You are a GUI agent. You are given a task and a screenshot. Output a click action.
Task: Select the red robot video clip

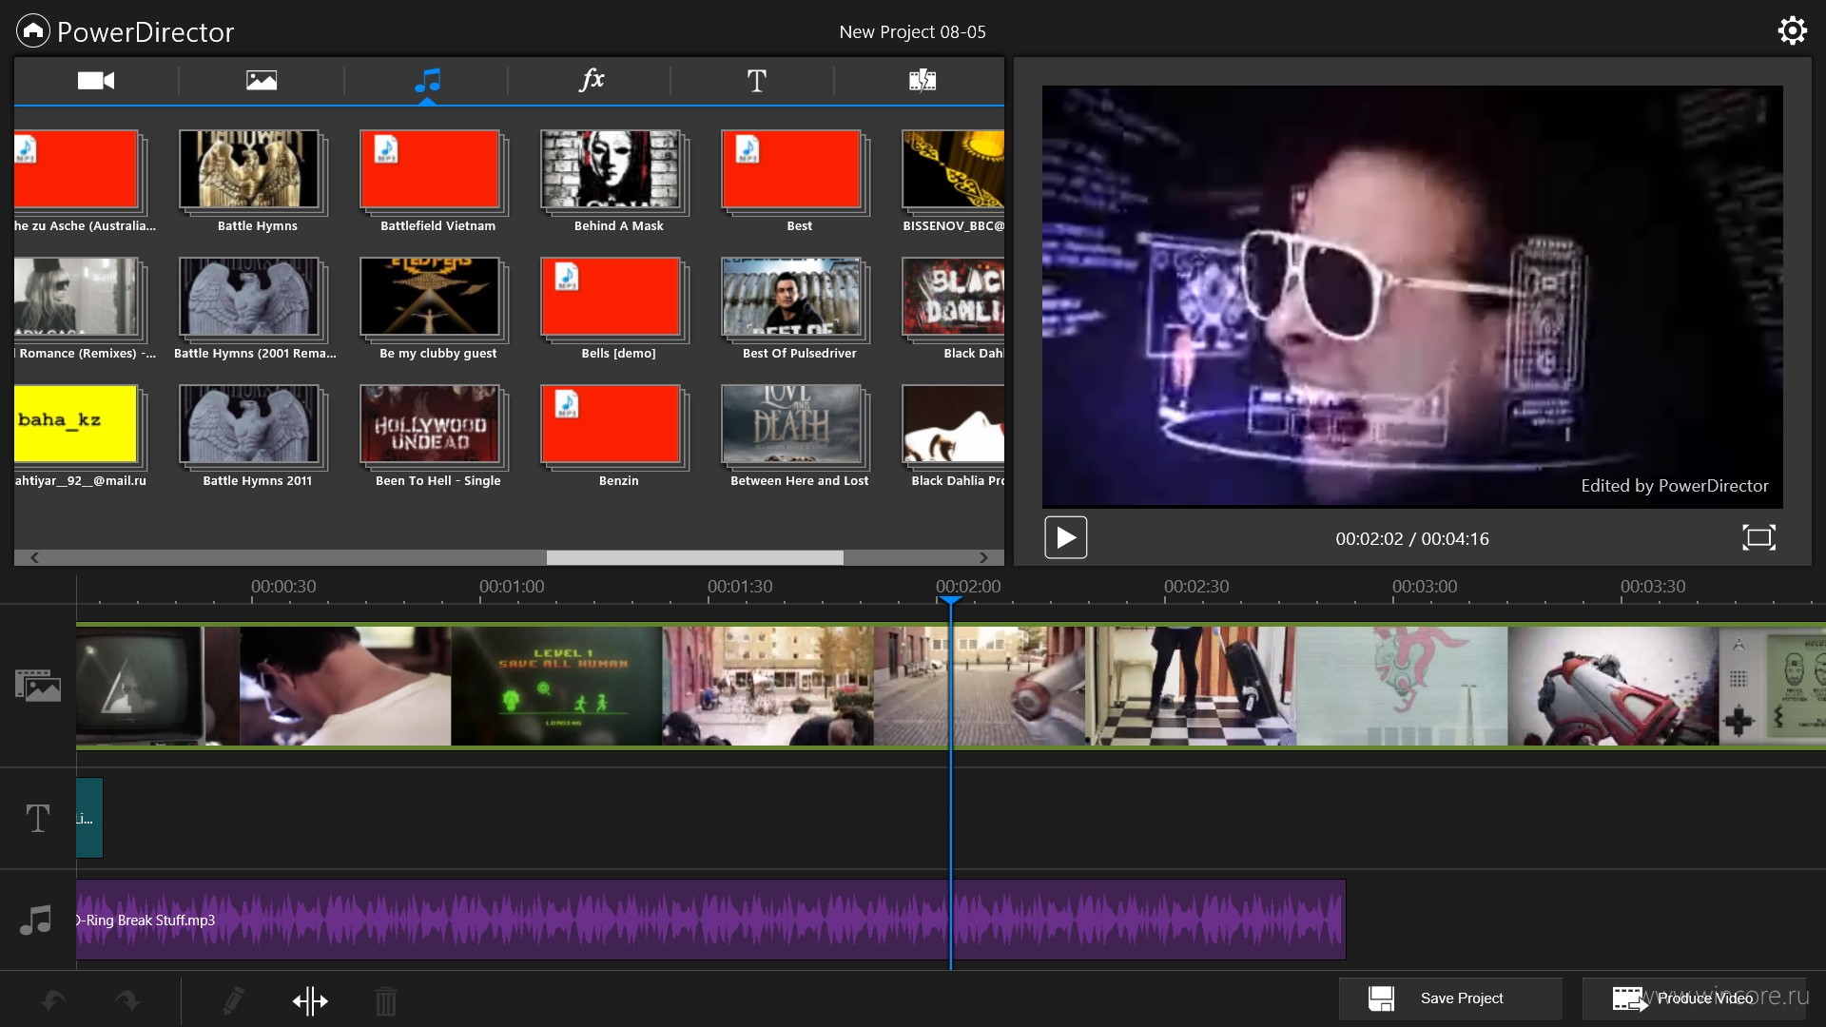(1613, 686)
